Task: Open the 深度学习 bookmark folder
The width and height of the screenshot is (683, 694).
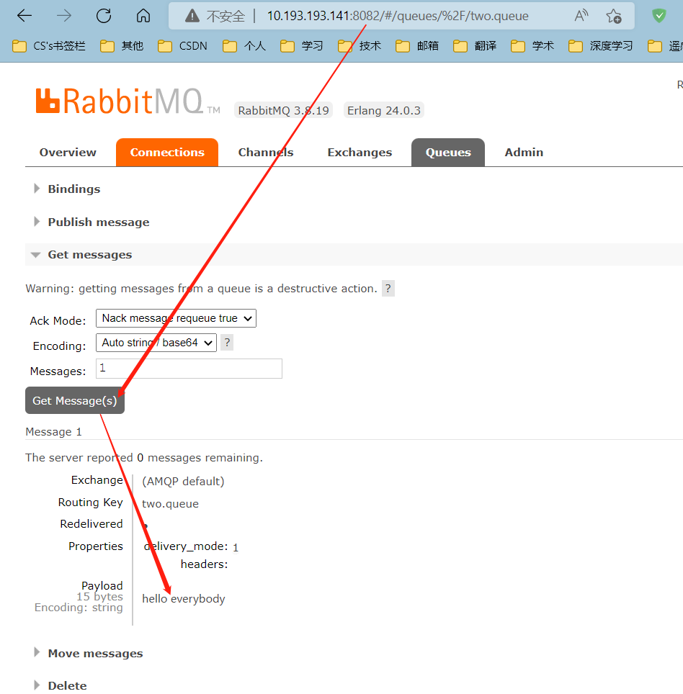Action: click(x=601, y=46)
